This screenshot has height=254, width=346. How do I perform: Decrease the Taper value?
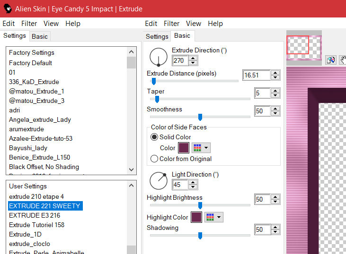[275, 95]
